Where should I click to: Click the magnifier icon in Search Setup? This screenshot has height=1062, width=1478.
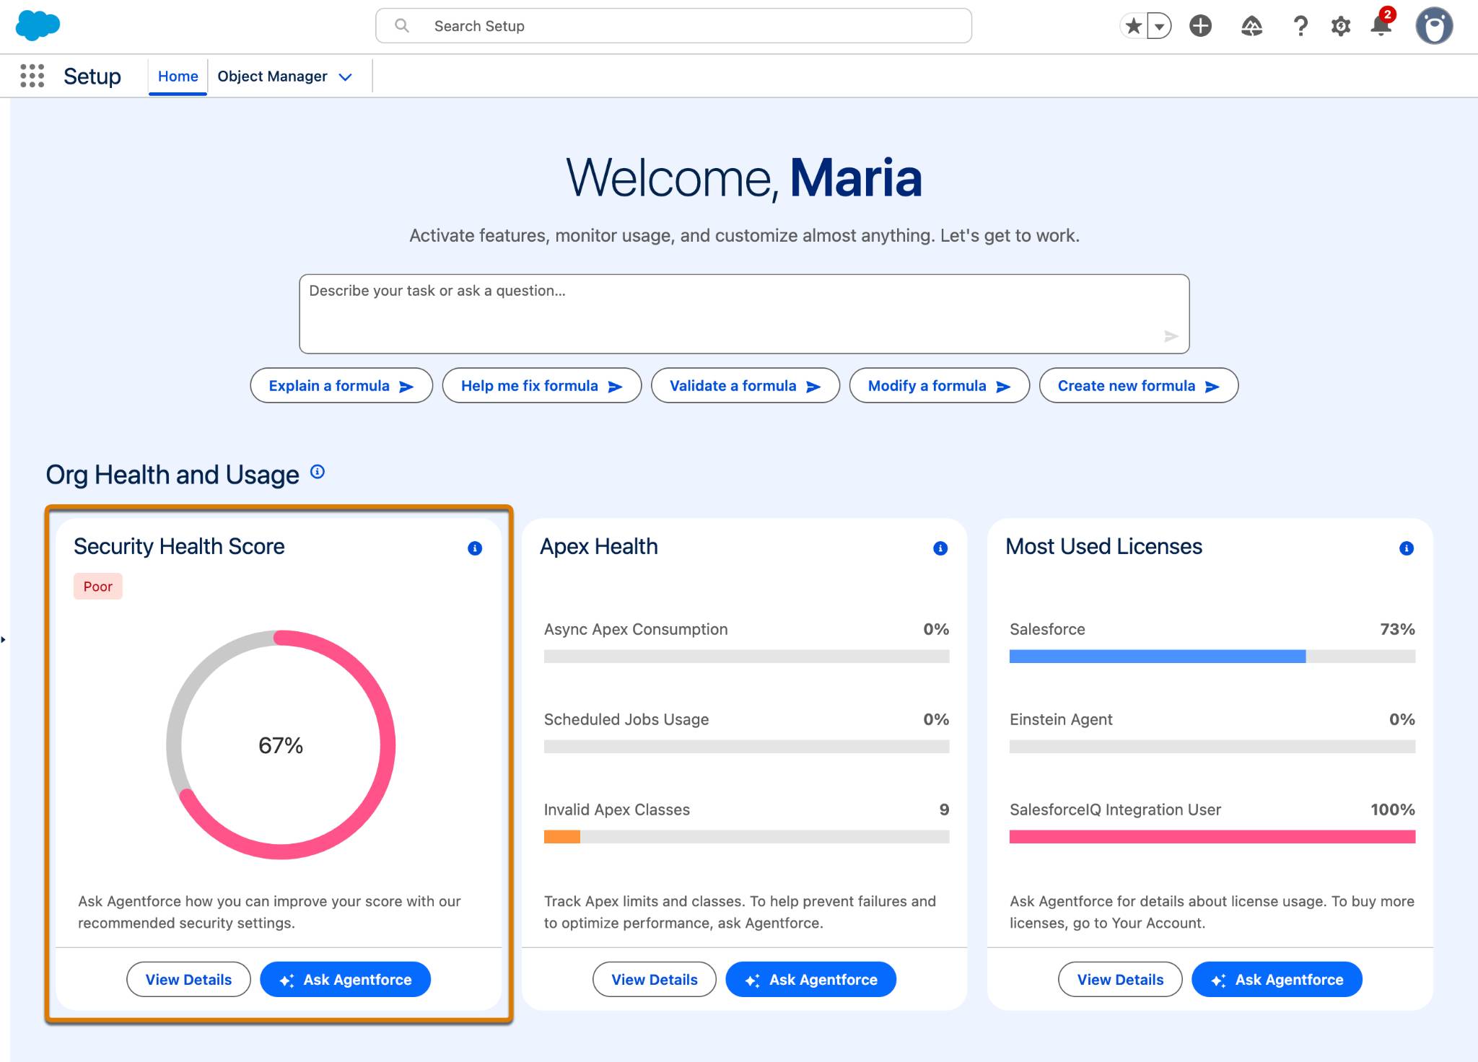(402, 26)
